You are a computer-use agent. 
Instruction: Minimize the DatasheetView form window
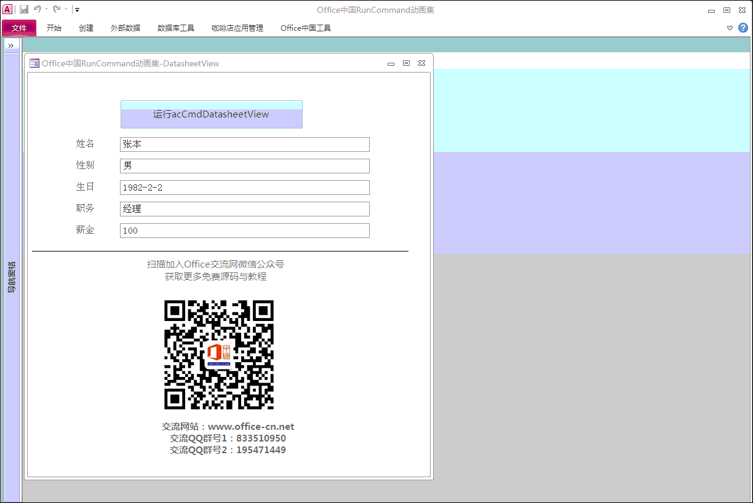coord(391,63)
